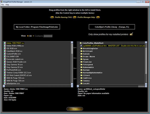Image resolution: width=150 pixels, height=114 pixels.
Task: Click the Generic RGB Proofer.icm file icon
Action: point(5,62)
